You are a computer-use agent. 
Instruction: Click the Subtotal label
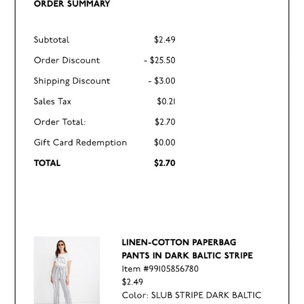[51, 40]
